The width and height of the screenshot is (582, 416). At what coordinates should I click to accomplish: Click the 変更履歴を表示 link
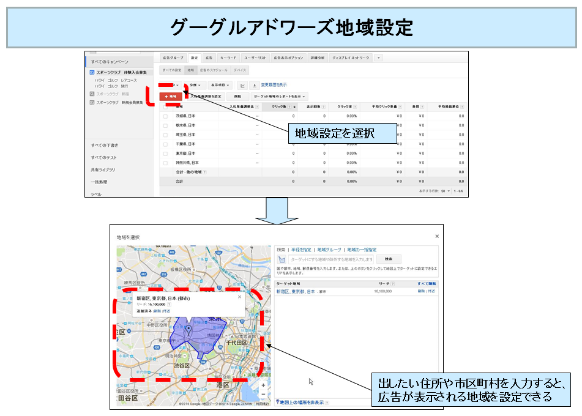274,85
